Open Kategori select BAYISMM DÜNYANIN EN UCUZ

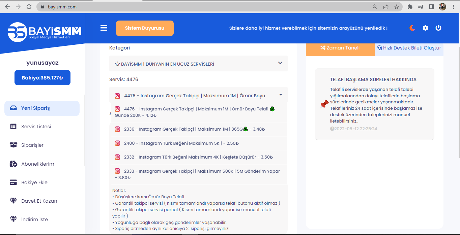pos(198,63)
